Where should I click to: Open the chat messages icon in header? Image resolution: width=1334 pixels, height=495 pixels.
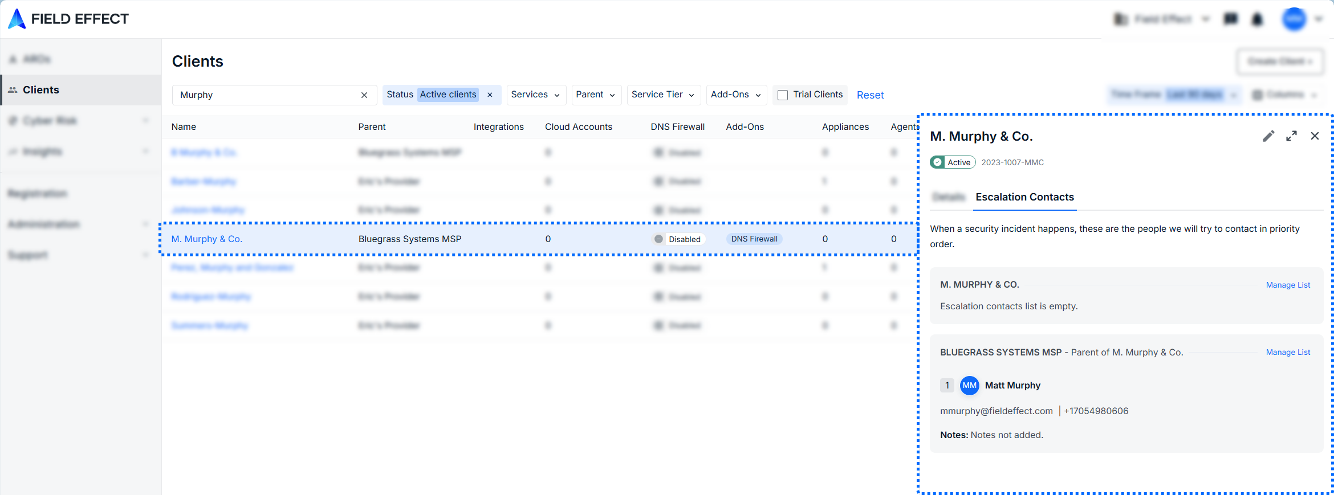click(x=1231, y=19)
